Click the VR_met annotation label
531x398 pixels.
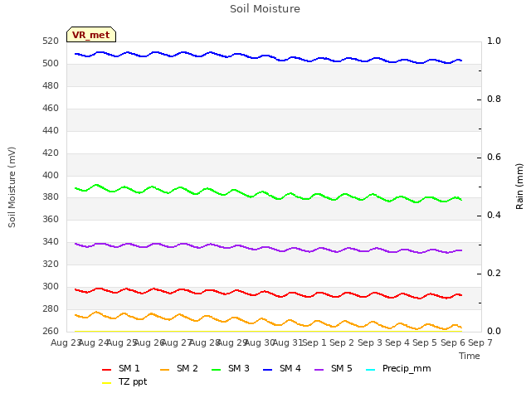coord(91,35)
